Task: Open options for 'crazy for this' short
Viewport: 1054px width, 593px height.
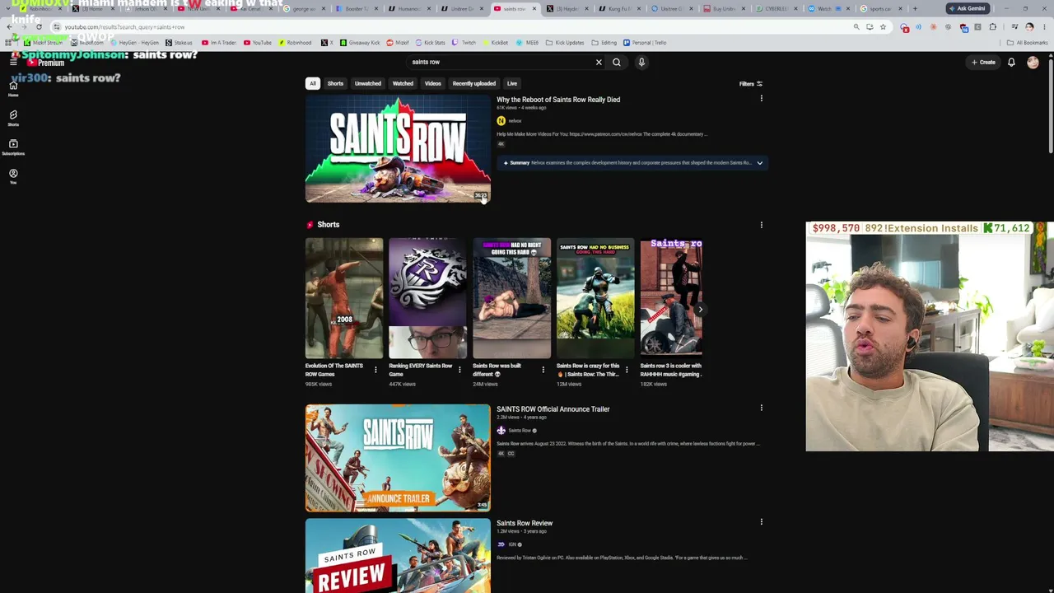Action: tap(627, 370)
